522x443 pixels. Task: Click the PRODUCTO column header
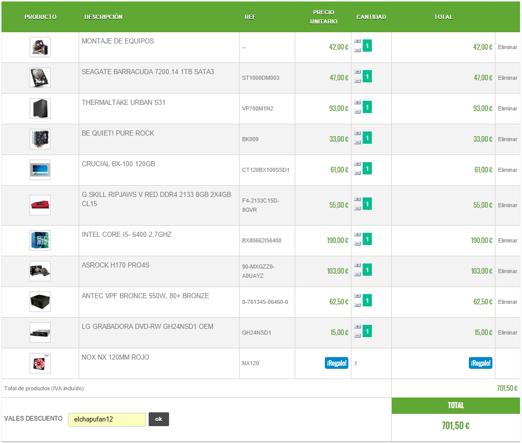(40, 17)
